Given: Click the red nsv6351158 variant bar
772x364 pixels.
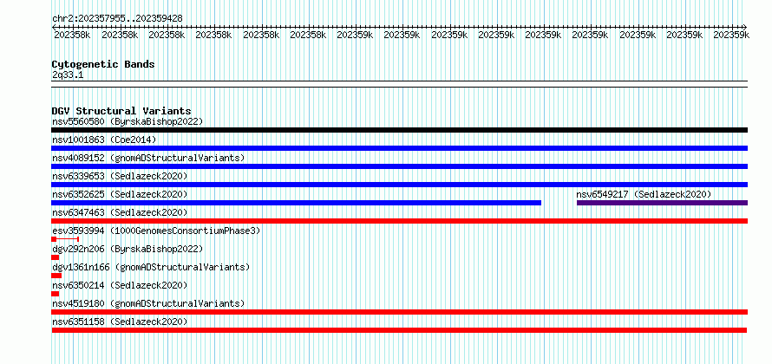Looking at the screenshot, I should coord(399,330).
